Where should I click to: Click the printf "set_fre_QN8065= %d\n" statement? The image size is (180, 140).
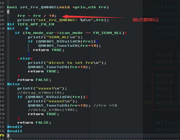[x=63, y=20]
